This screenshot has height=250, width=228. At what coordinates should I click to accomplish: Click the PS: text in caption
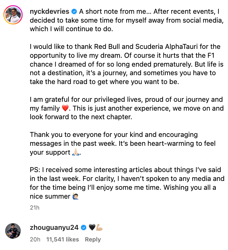point(35,170)
